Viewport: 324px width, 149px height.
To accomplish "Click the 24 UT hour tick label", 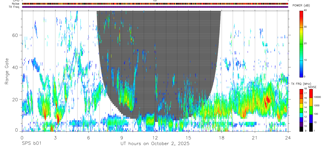I will pos(288,137).
